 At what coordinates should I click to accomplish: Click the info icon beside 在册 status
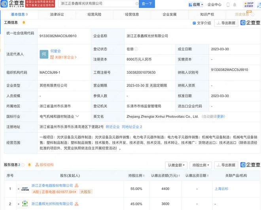(136, 50)
